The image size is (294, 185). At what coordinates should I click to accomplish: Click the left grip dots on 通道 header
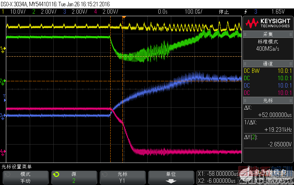click(x=245, y=64)
